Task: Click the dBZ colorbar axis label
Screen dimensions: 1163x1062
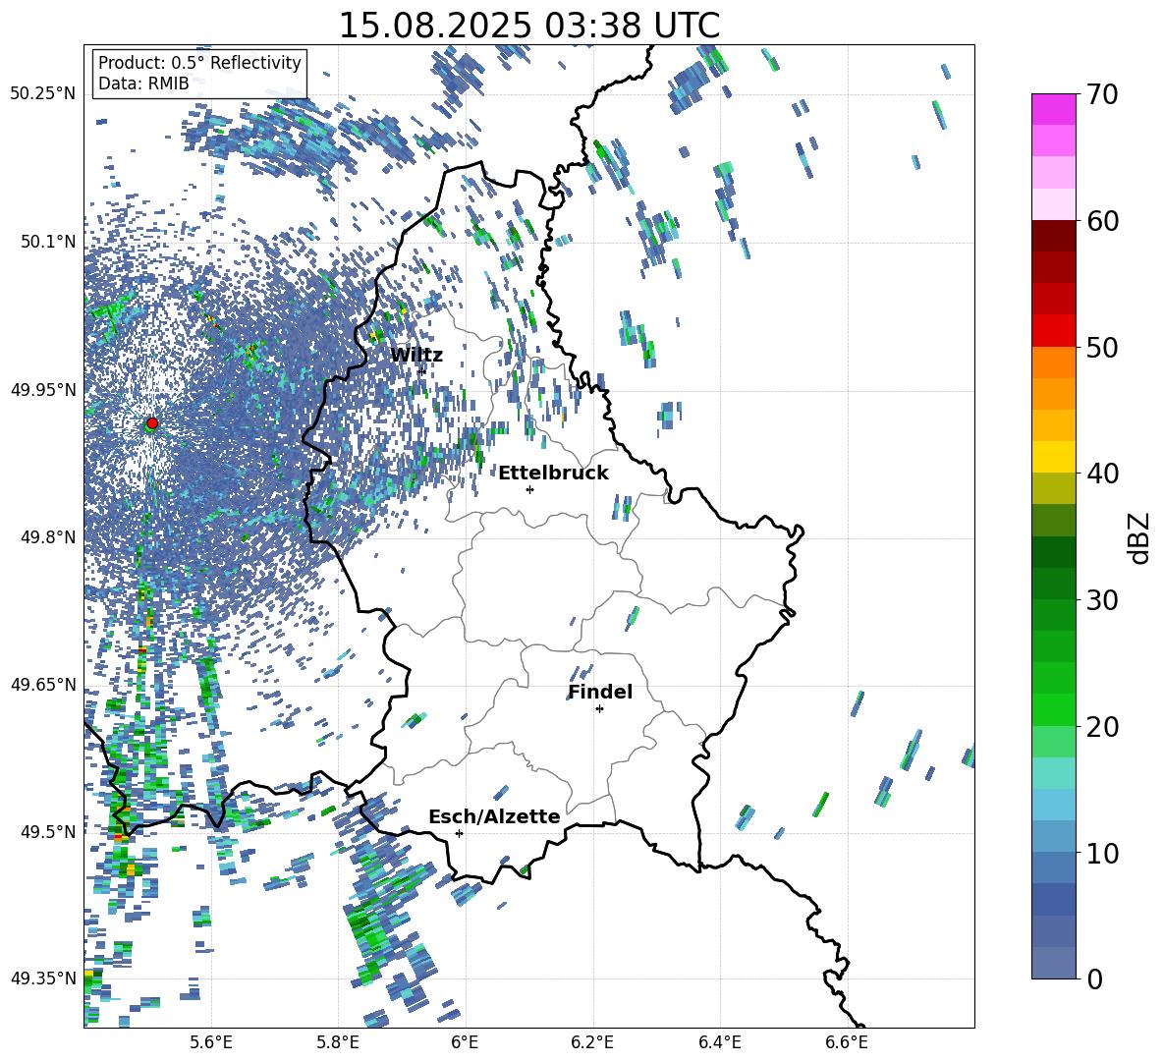Action: click(x=1137, y=537)
